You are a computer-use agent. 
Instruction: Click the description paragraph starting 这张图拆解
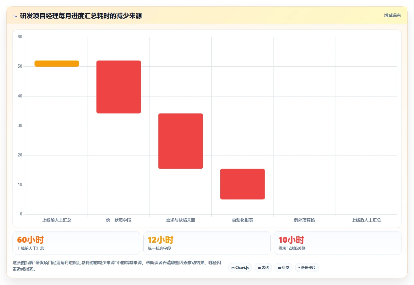(117, 266)
